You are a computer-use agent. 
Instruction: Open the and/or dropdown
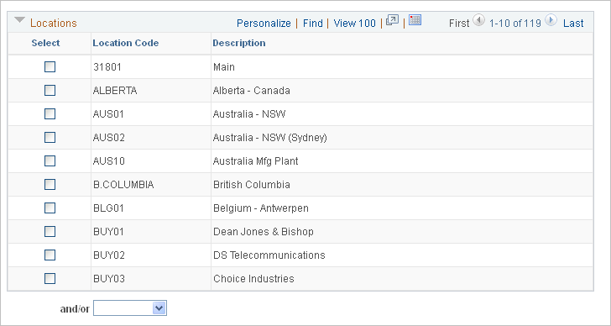(130, 308)
